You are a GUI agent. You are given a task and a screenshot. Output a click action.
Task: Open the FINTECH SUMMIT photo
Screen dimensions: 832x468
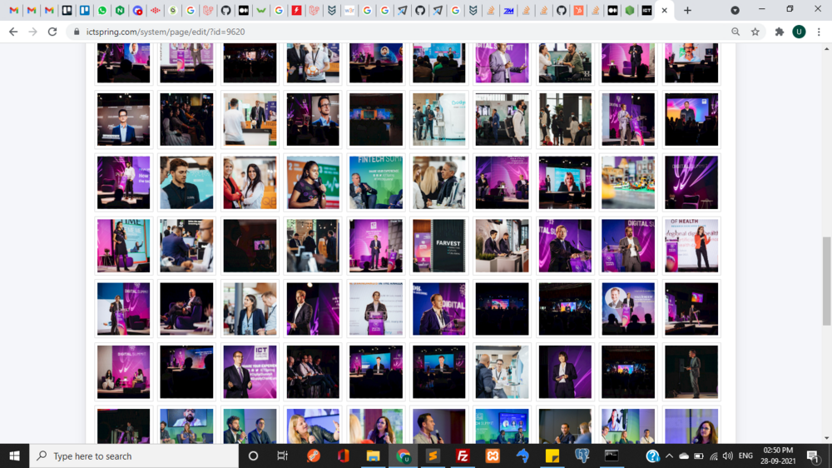pos(376,182)
